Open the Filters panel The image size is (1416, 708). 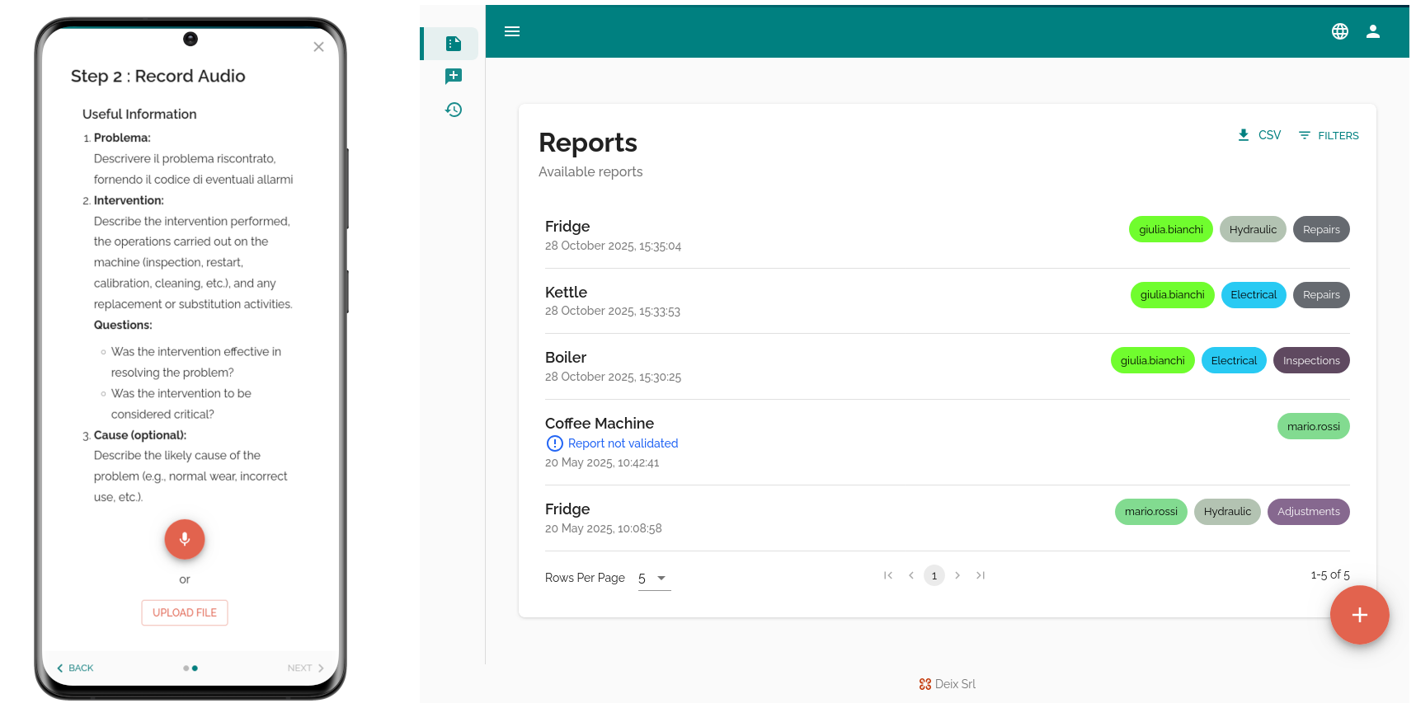(x=1329, y=135)
